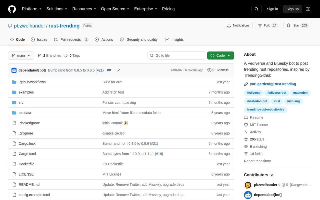
Task: Open the appearance settings icon button
Action: pyautogui.click(x=308, y=9)
